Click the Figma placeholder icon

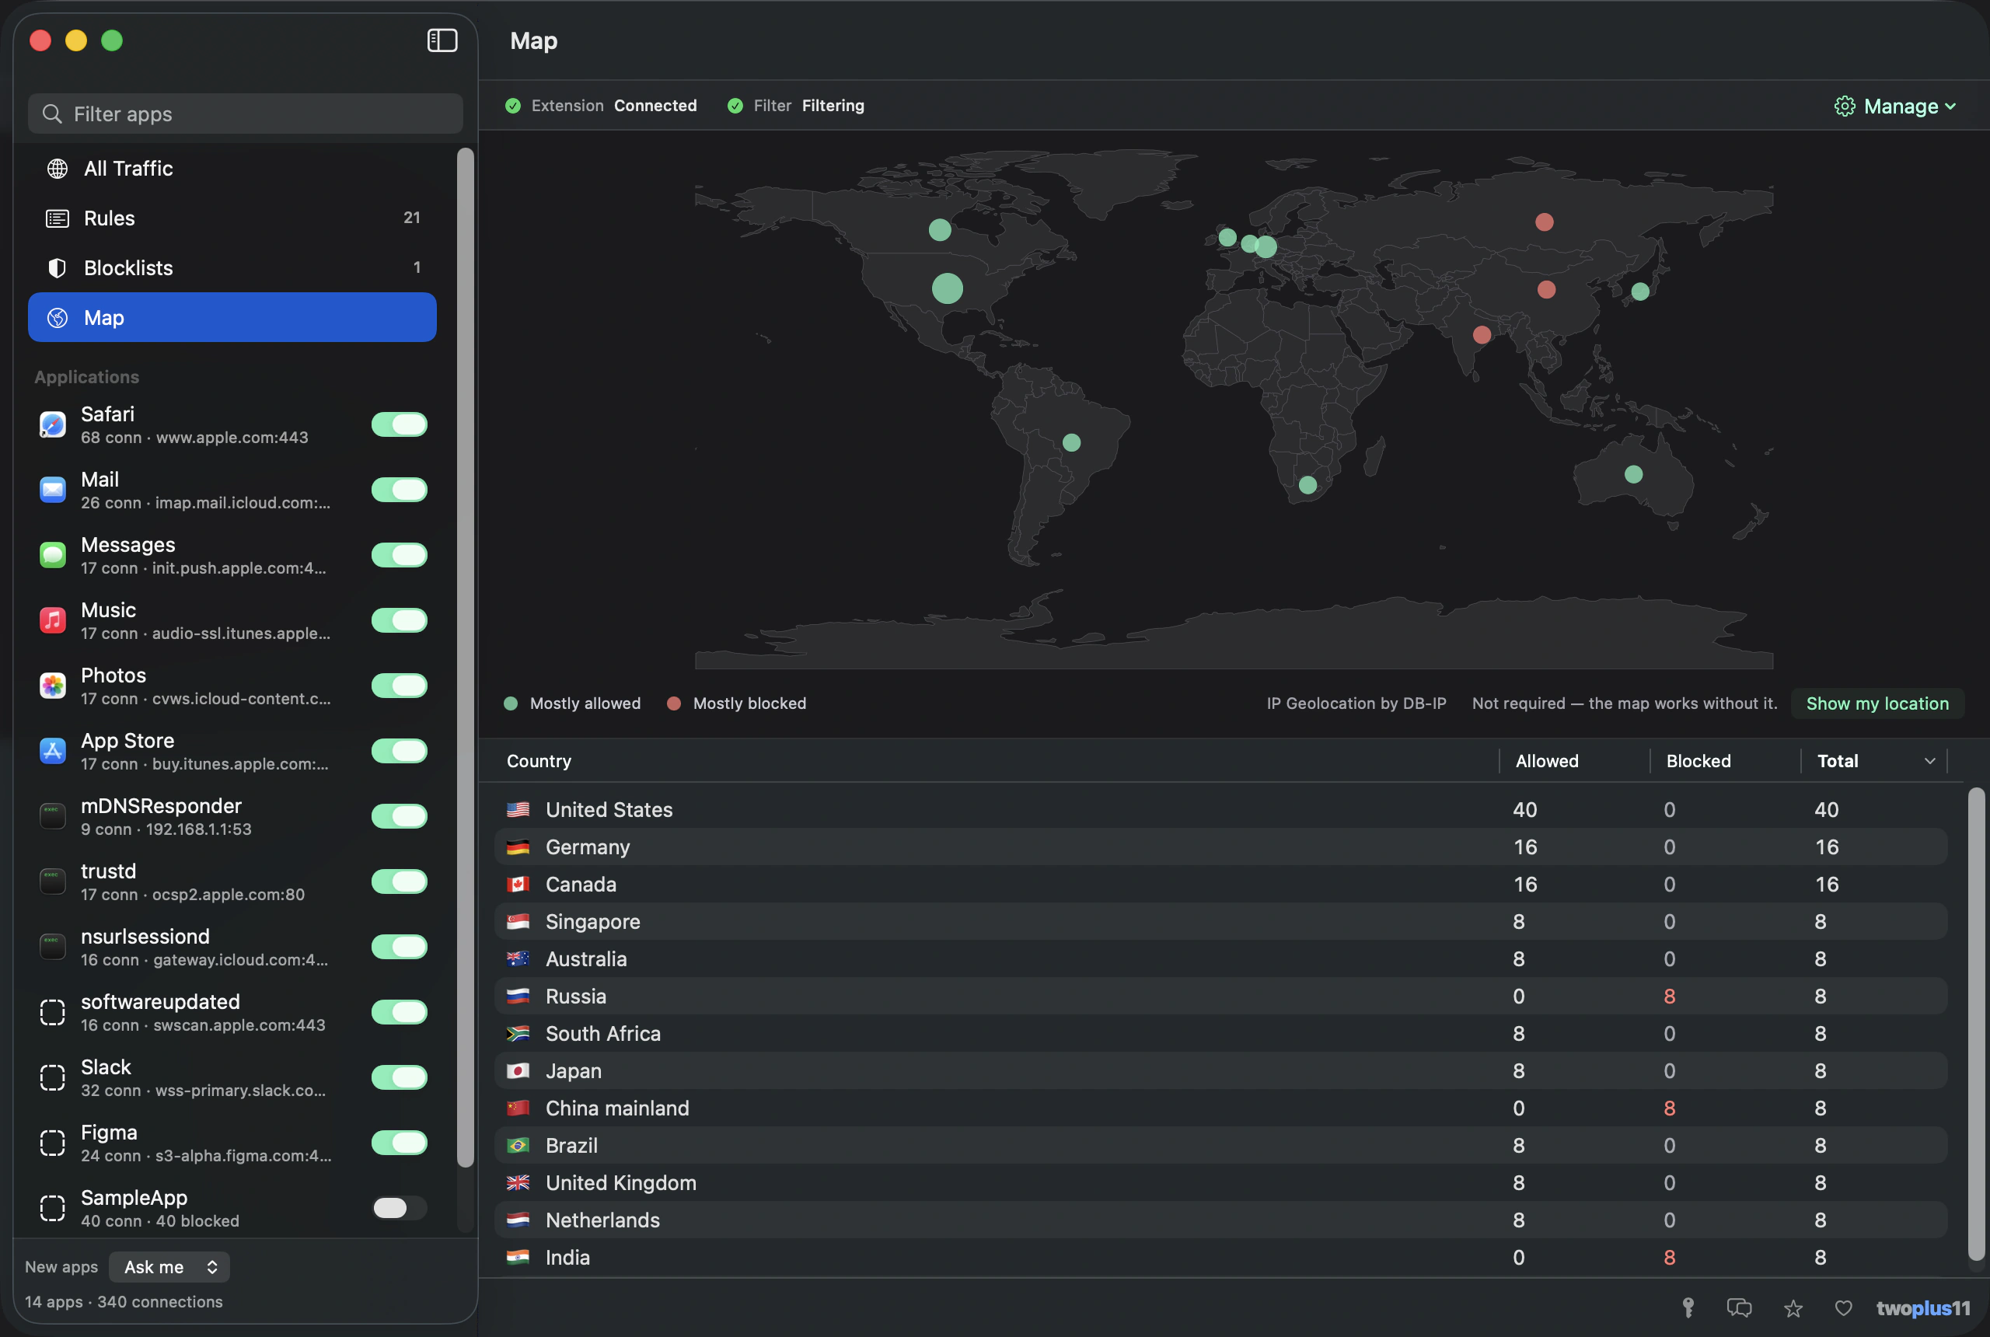click(53, 1143)
